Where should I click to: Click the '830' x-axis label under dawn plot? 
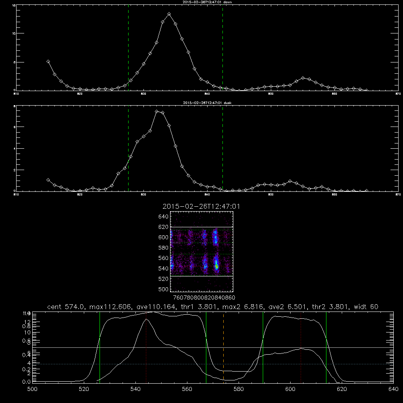click(x=144, y=94)
